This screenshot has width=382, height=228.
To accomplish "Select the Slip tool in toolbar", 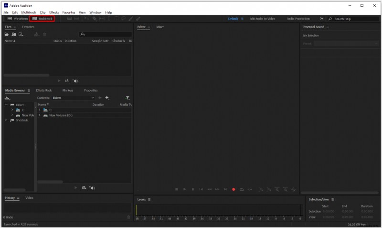I will [x=102, y=19].
